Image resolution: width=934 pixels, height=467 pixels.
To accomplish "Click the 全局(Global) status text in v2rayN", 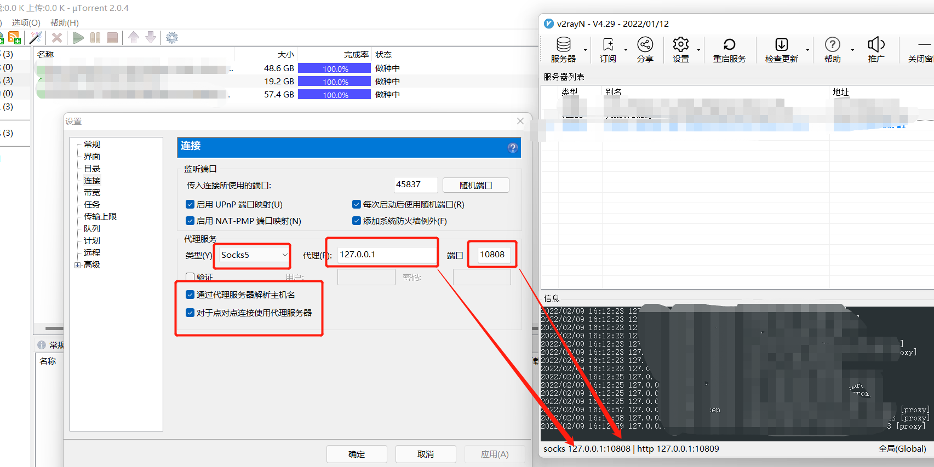I will [x=902, y=449].
